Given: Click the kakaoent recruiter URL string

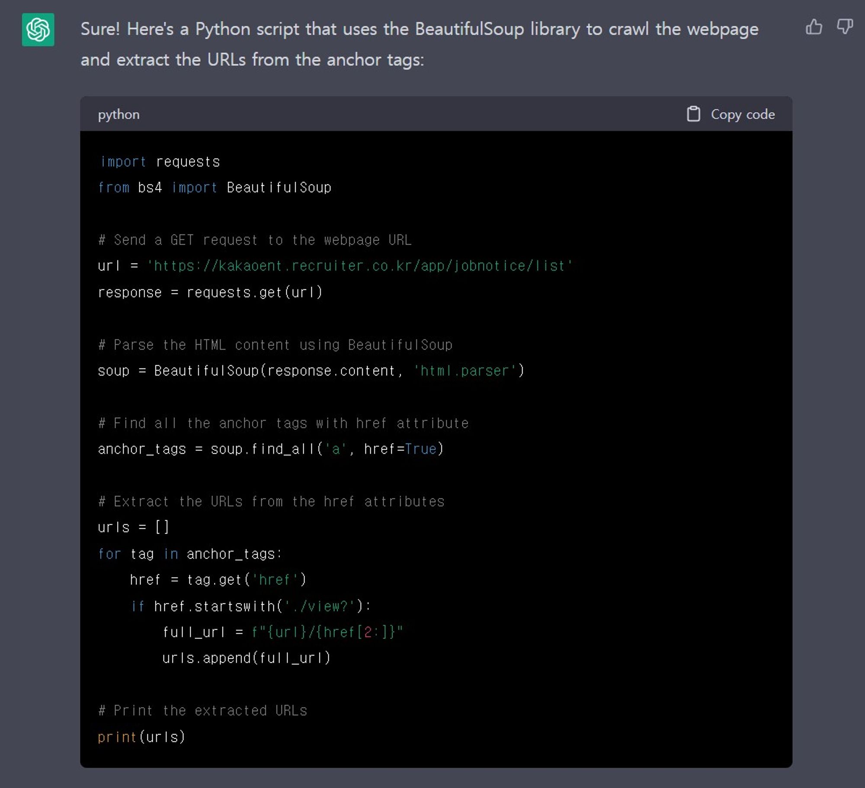Looking at the screenshot, I should (x=359, y=266).
